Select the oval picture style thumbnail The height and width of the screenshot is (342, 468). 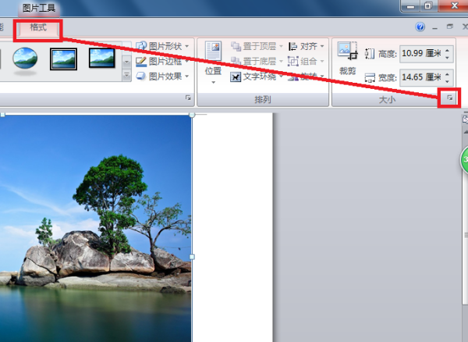point(25,58)
